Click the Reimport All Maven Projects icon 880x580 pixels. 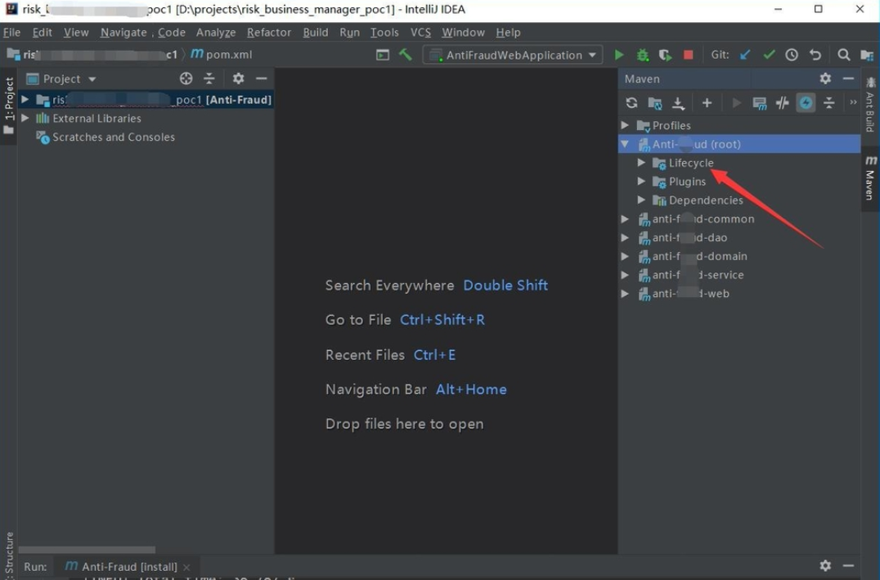[631, 103]
